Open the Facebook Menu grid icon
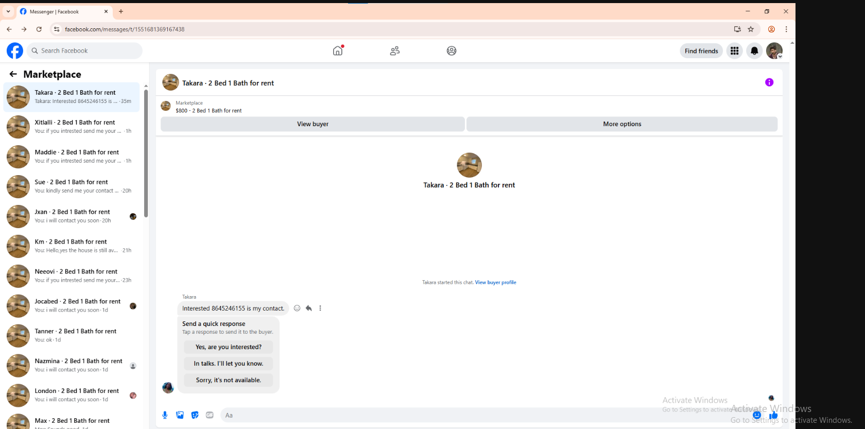The width and height of the screenshot is (865, 429). pos(735,50)
